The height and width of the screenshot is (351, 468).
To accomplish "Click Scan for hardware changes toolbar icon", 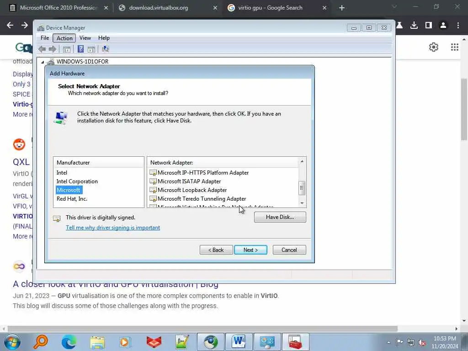I will (x=106, y=49).
